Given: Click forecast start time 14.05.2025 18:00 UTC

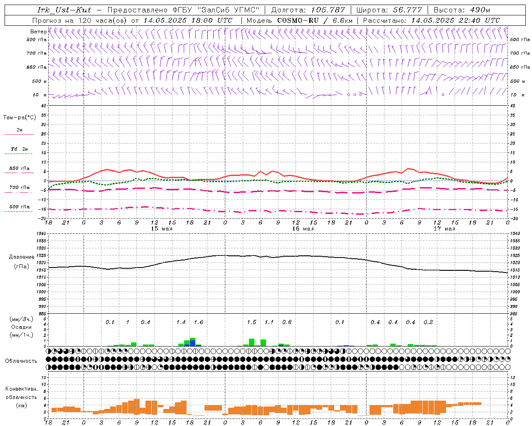Looking at the screenshot, I should [188, 20].
